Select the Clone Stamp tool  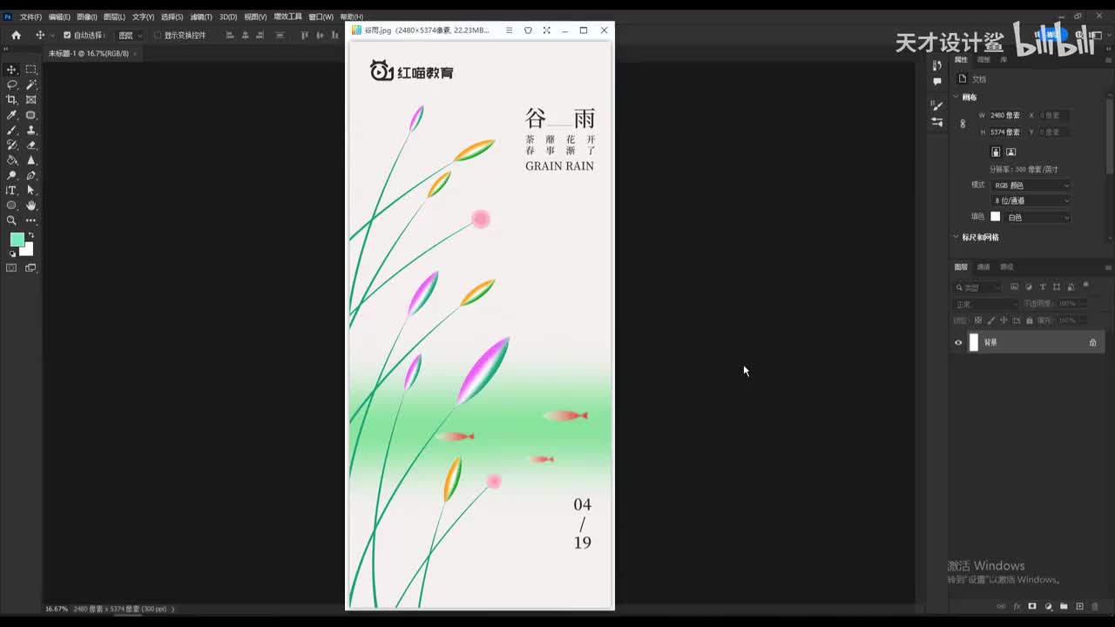[x=31, y=130]
